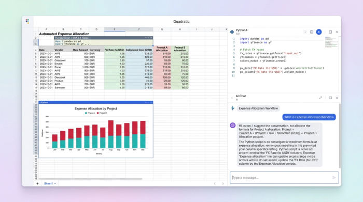Expand the AI Chat panel with the arrows icon

(x=320, y=98)
